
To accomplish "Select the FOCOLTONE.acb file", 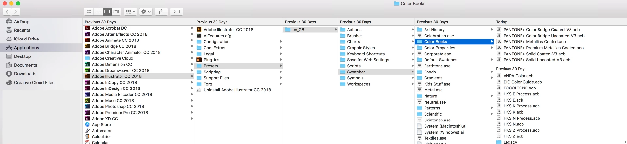I will click(520, 88).
